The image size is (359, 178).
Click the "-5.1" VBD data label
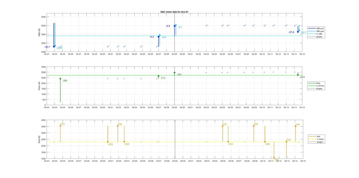point(180,27)
